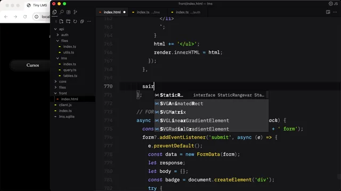Click browser forward arrow in Tiny LMS window

click(15, 16)
